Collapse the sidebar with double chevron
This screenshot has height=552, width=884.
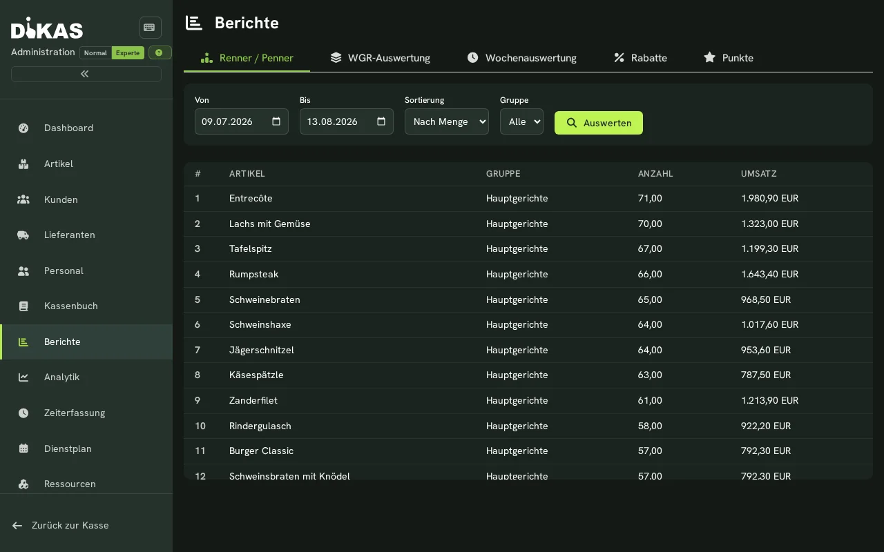(86, 74)
